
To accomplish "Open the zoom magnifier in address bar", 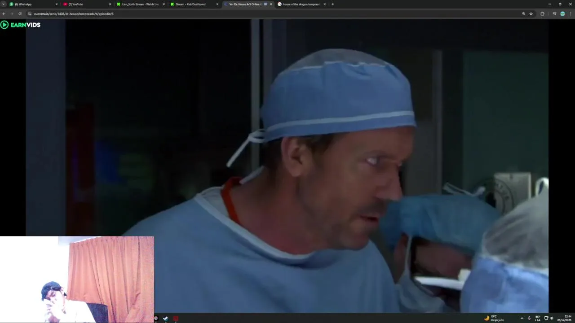I will pos(524,14).
